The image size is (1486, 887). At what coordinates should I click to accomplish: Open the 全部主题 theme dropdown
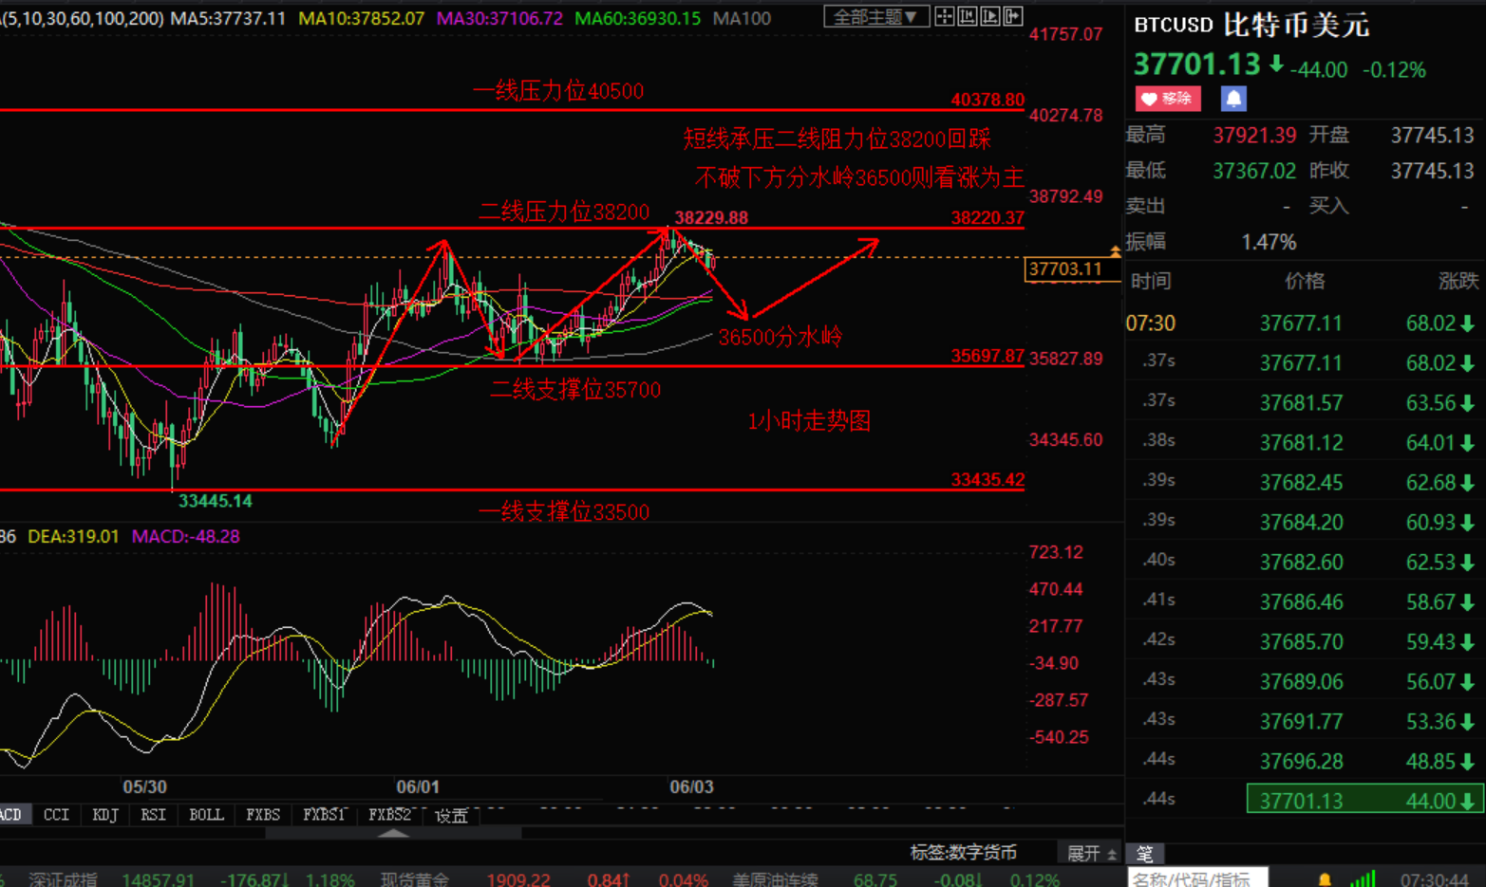pos(875,17)
